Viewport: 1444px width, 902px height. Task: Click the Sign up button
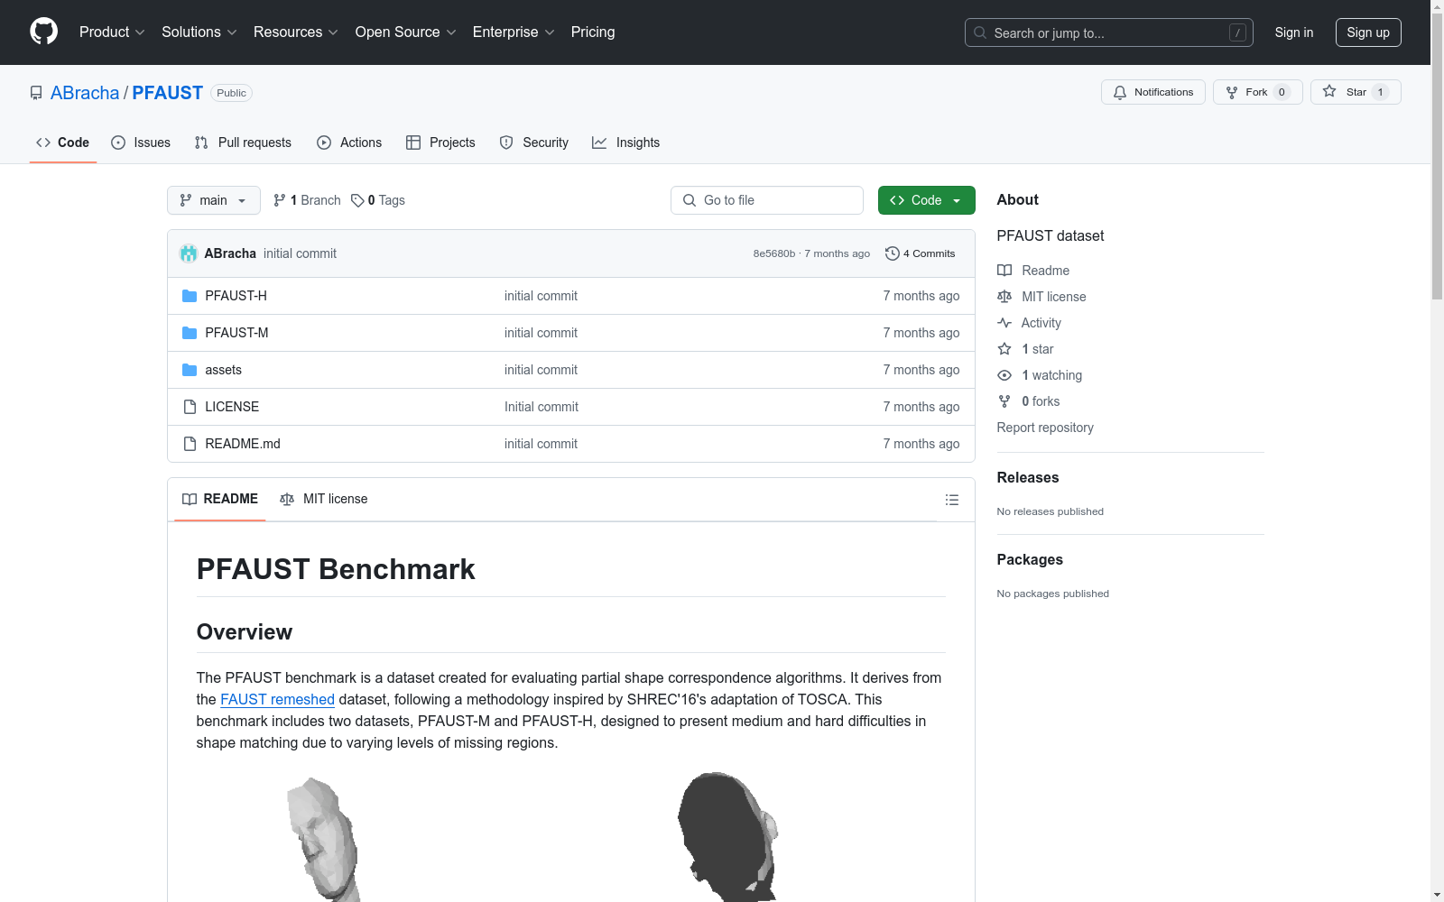click(1368, 32)
